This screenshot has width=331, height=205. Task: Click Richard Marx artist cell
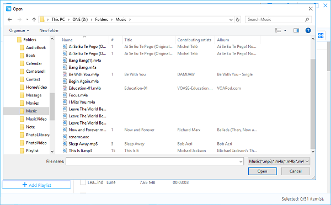[x=189, y=130]
